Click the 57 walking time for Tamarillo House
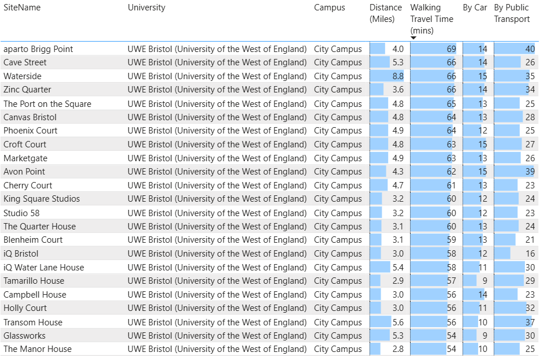The height and width of the screenshot is (356, 544). [452, 281]
